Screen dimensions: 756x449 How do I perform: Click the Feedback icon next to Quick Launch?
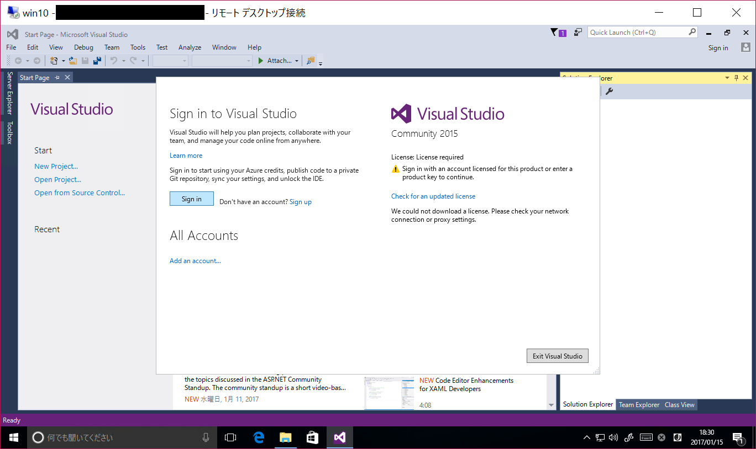(x=577, y=32)
